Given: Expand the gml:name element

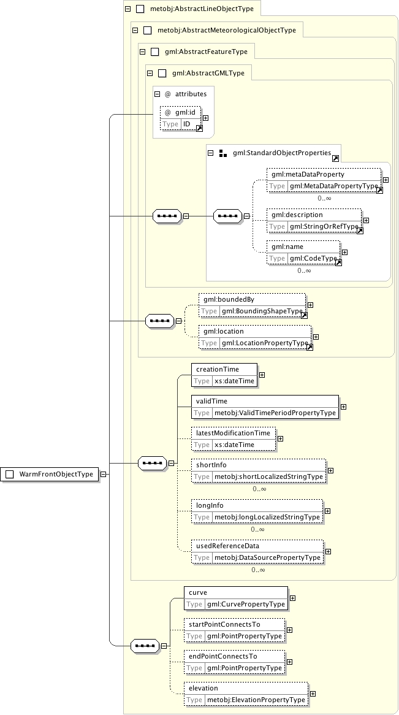Looking at the screenshot, I should click(x=344, y=252).
